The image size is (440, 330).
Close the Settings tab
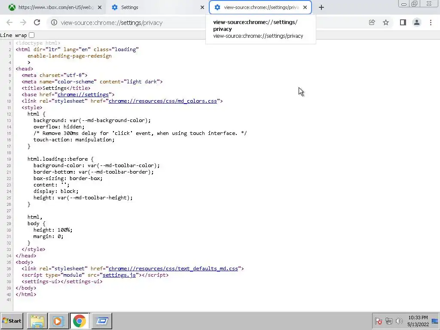[x=202, y=7]
